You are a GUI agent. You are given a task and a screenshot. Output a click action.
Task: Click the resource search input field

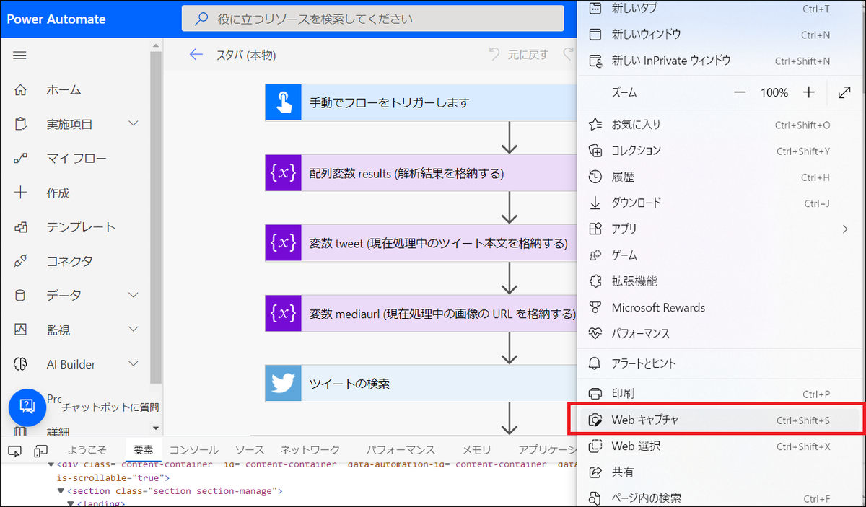point(373,19)
